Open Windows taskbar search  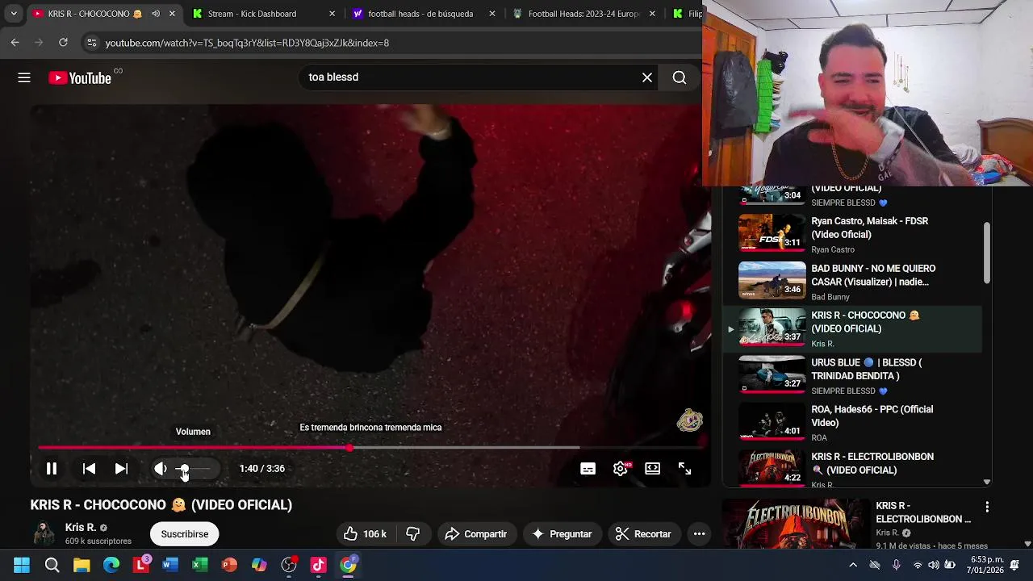tap(52, 565)
